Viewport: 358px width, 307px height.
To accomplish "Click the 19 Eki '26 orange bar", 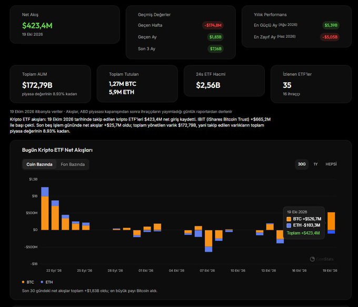I will pyautogui.click(x=331, y=221).
